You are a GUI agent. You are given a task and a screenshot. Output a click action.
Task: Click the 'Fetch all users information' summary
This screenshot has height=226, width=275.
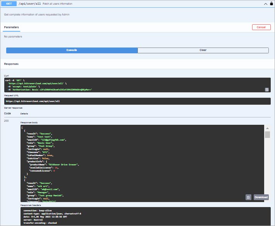(x=57, y=4)
